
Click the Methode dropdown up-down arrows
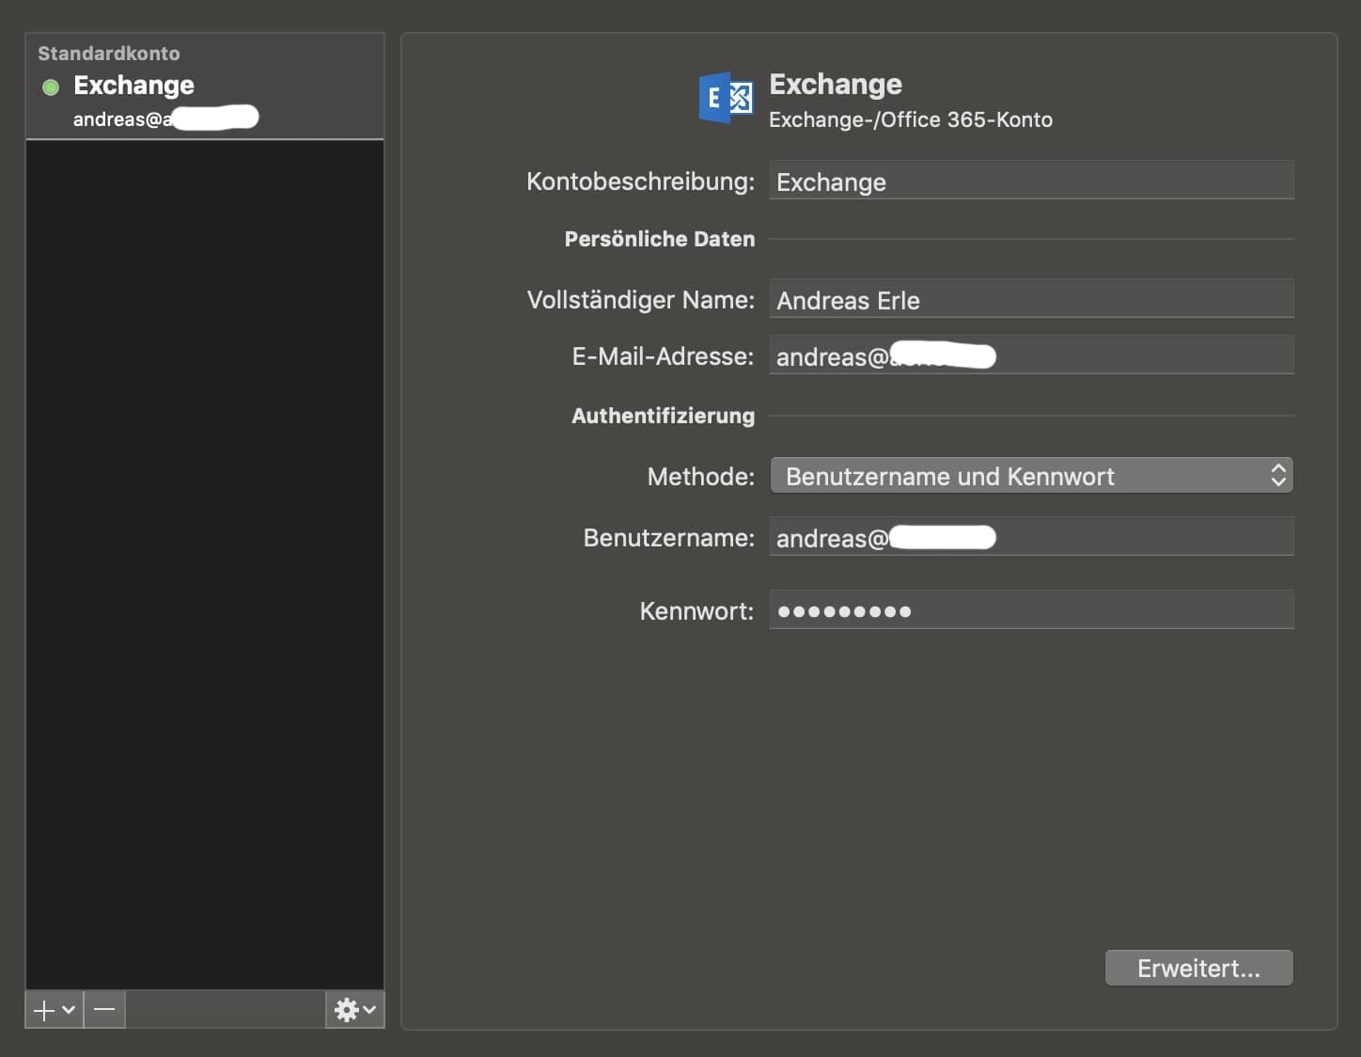pos(1277,476)
